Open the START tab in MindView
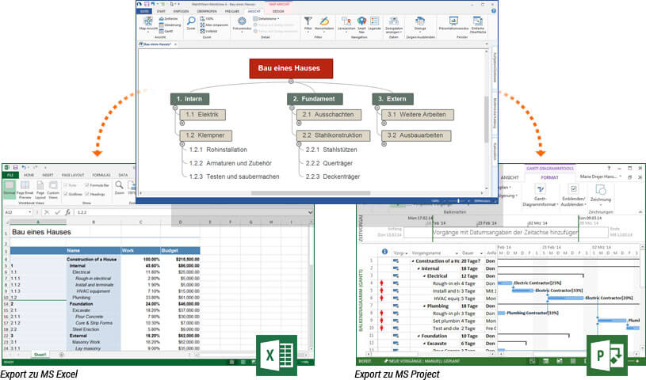 point(161,12)
